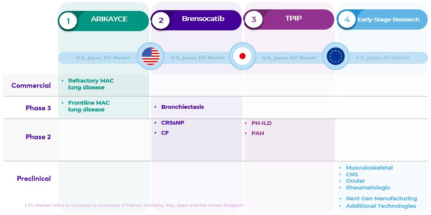Image resolution: width=431 pixels, height=215 pixels.
Task: Click the European Union flag icon
Action: [x=335, y=56]
